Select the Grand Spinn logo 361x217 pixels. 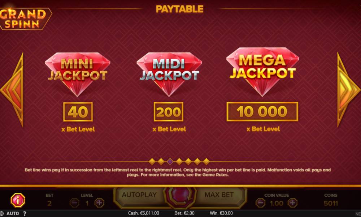coord(24,19)
